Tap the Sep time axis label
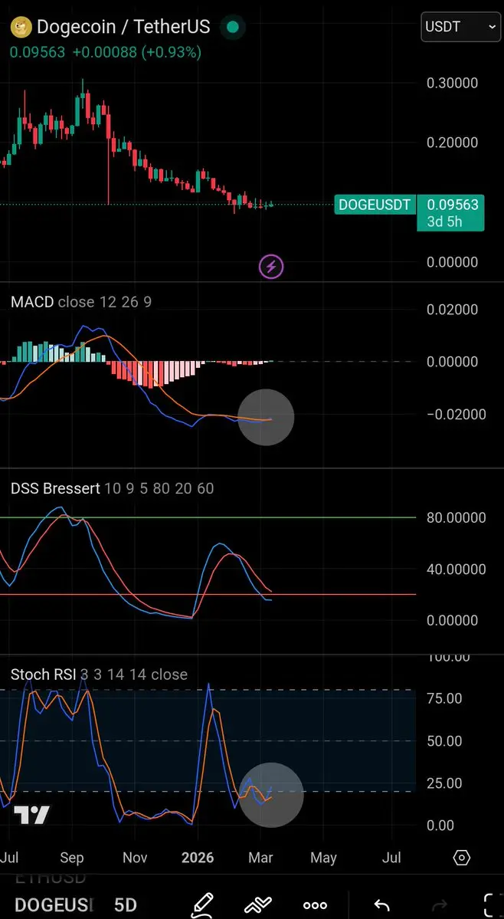Viewport: 504px width, 919px height. tap(72, 858)
